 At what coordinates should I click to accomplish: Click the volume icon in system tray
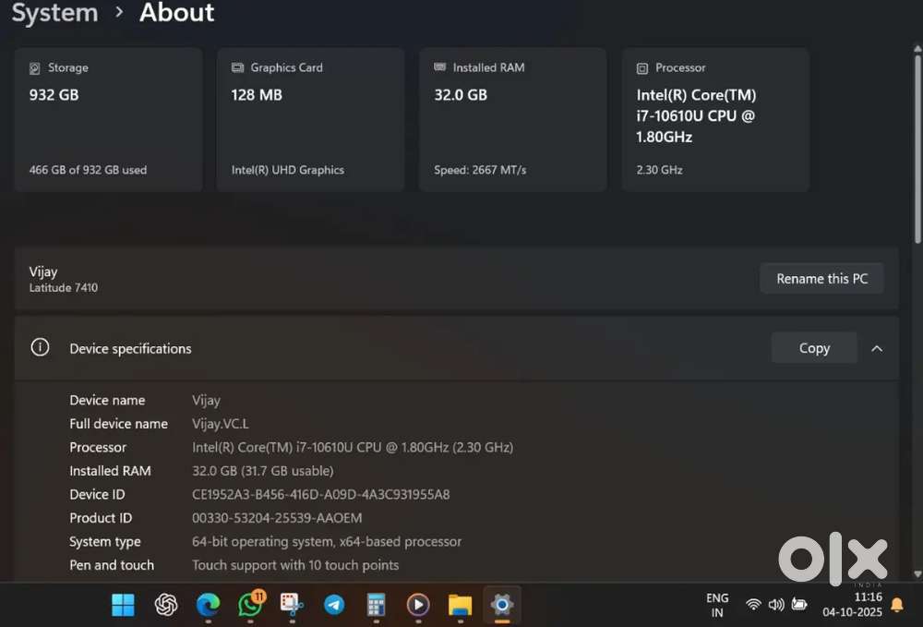coord(775,605)
